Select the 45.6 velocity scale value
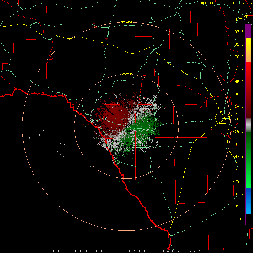253x253 pixels. pos(239,82)
